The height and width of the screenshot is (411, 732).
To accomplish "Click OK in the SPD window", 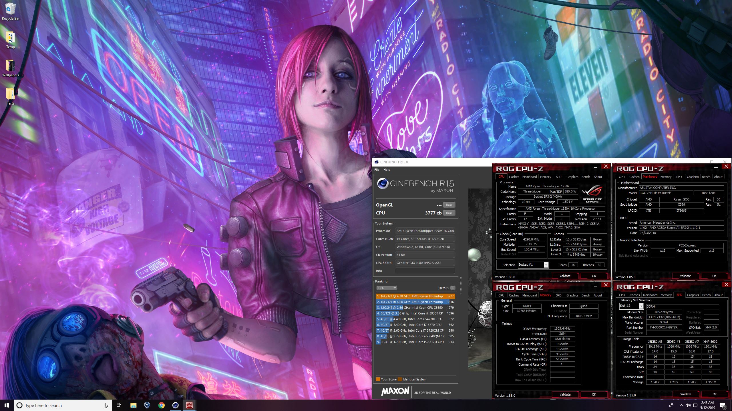I will click(715, 394).
